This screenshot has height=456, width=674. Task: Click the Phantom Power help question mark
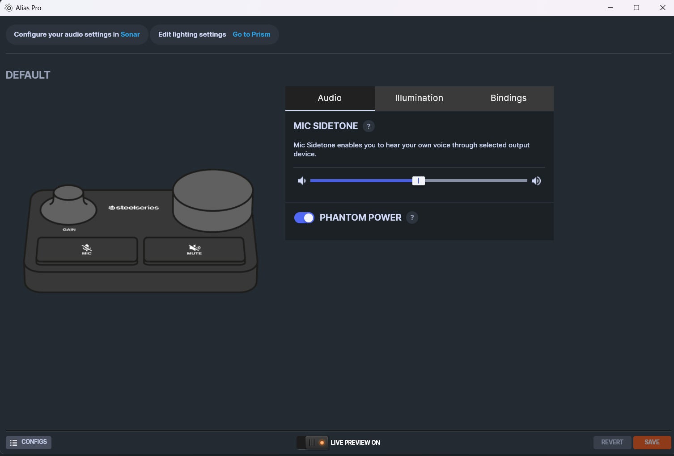tap(412, 218)
